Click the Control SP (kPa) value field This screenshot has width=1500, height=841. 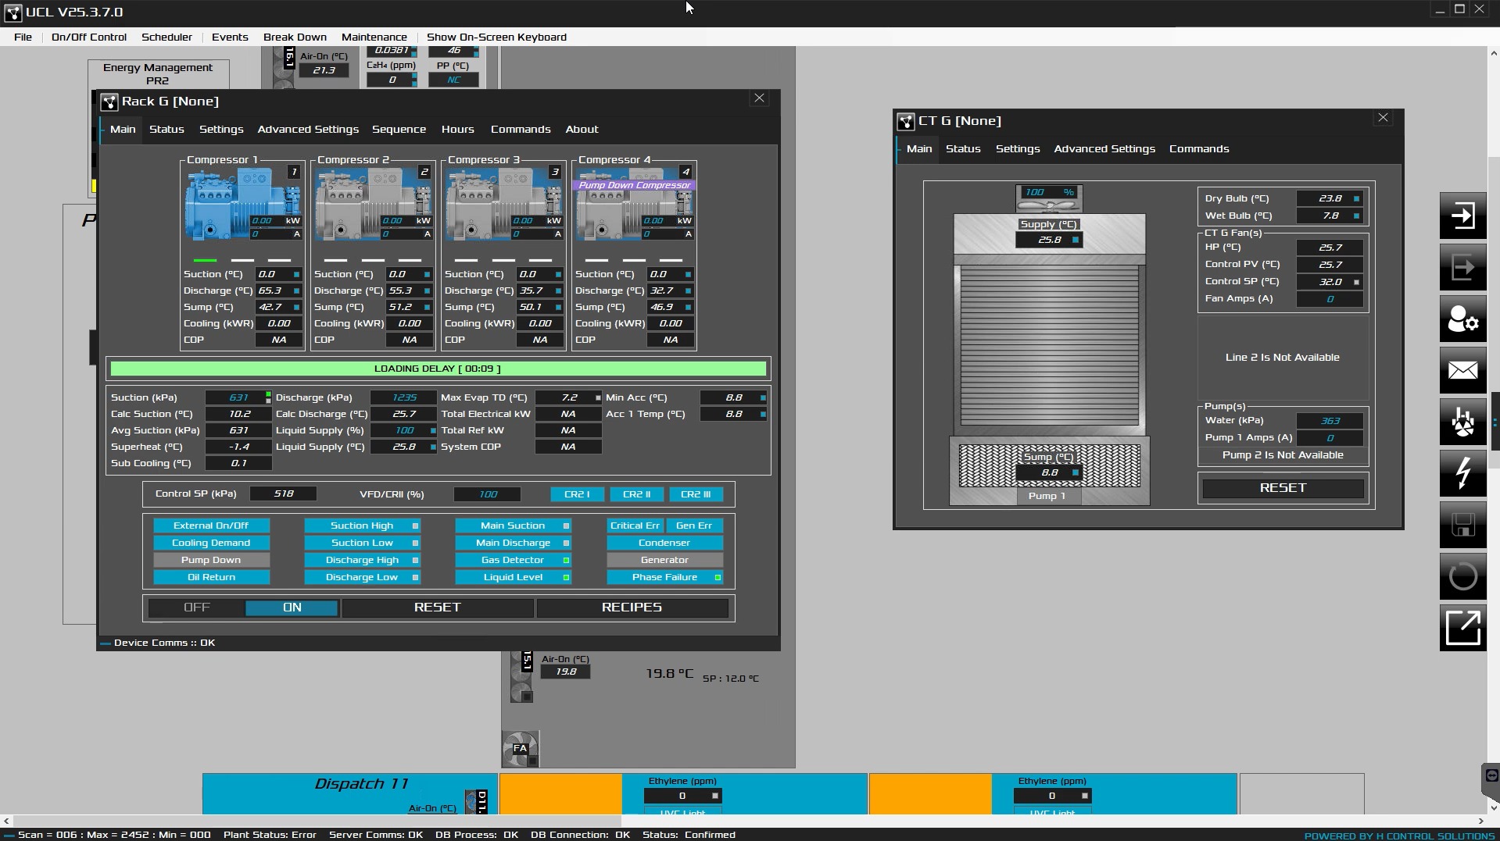click(x=283, y=494)
